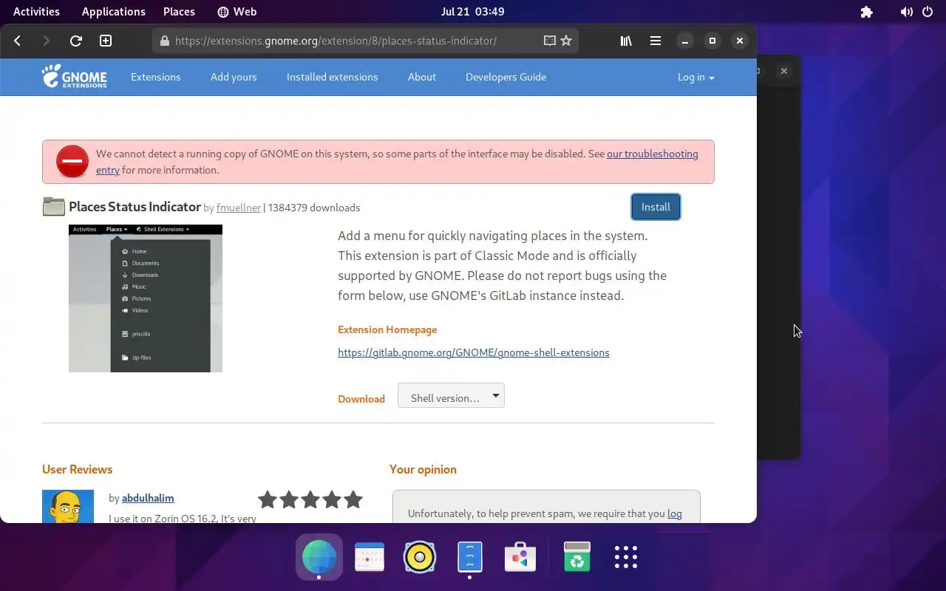Screen dimensions: 946x591
Task: Click the Download label
Action: click(361, 399)
